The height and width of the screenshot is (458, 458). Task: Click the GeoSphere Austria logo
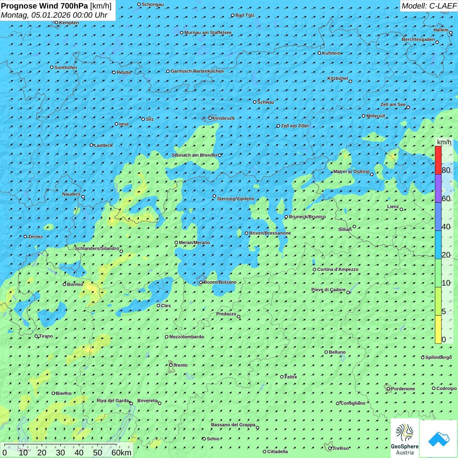click(x=405, y=439)
